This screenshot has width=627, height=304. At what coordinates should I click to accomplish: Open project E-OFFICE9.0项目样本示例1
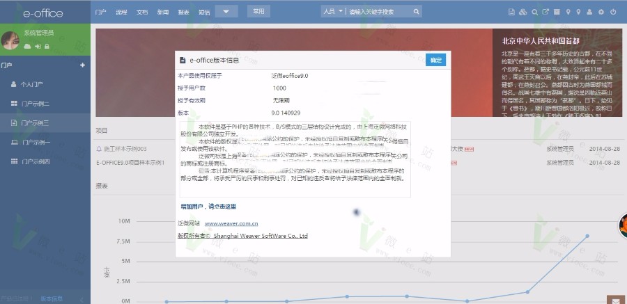(130, 163)
